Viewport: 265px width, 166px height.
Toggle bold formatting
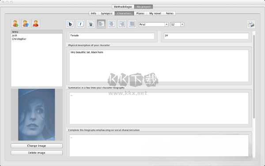point(70,24)
